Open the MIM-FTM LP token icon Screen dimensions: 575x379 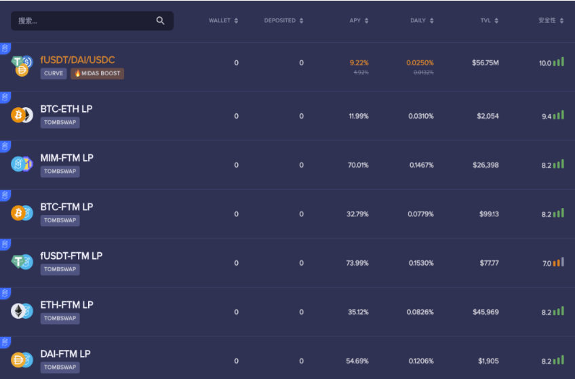coord(22,164)
